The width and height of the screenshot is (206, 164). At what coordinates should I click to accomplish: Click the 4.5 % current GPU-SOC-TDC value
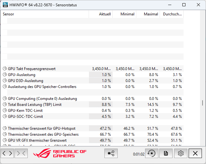(106, 117)
